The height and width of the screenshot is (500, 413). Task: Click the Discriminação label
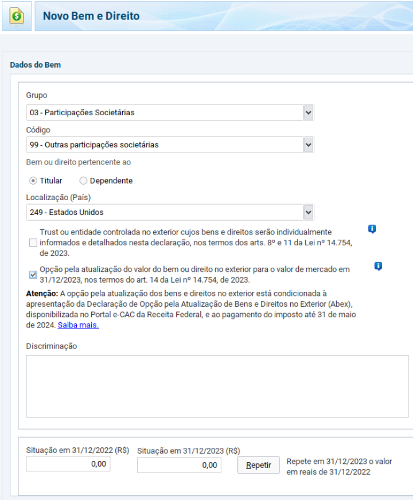tap(52, 346)
